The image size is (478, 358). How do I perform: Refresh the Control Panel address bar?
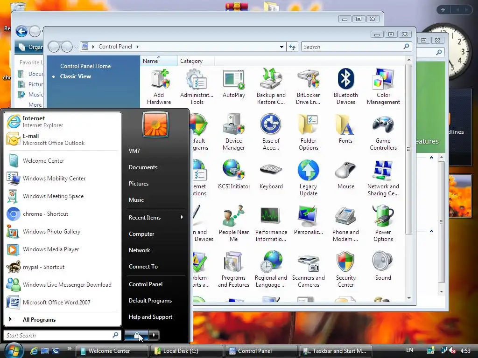[292, 47]
